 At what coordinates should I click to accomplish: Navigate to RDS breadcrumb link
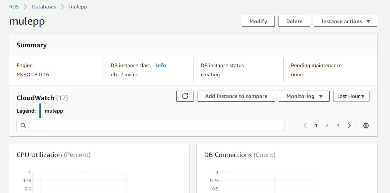pos(14,7)
